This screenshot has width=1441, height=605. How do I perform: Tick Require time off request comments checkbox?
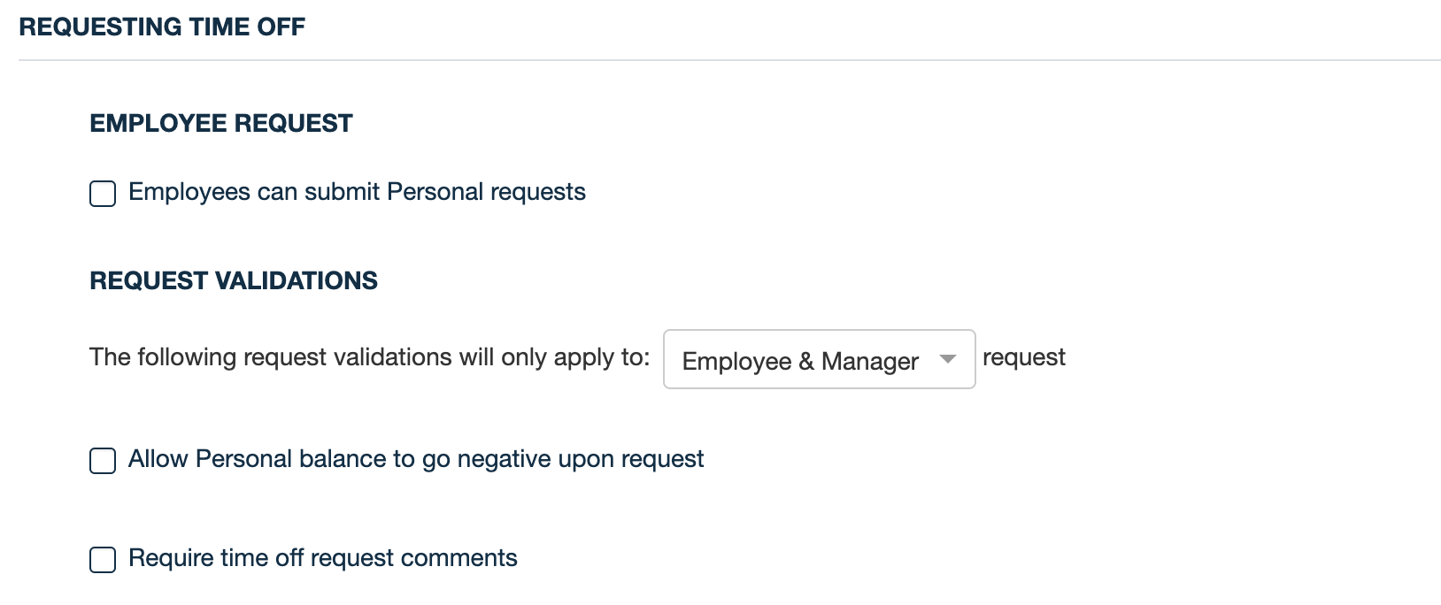point(103,560)
